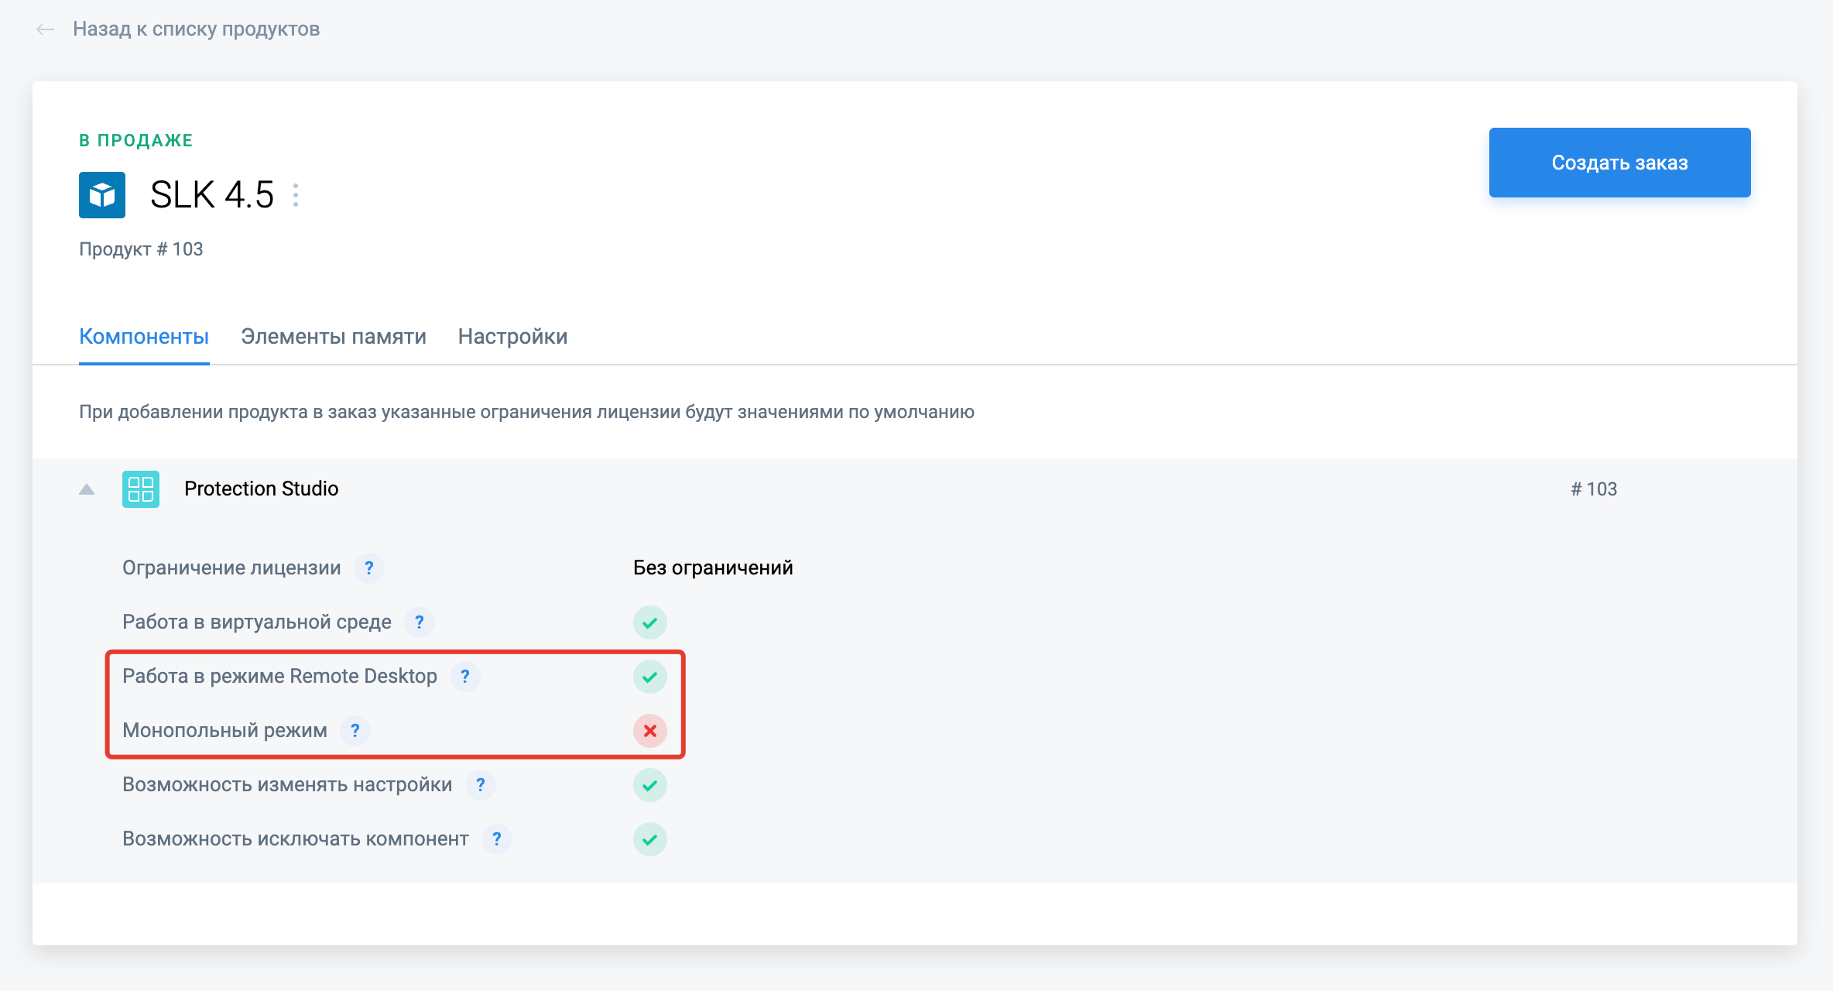The height and width of the screenshot is (991, 1833).
Task: Click the help icon beside Монопольный режим
Action: [x=355, y=731]
